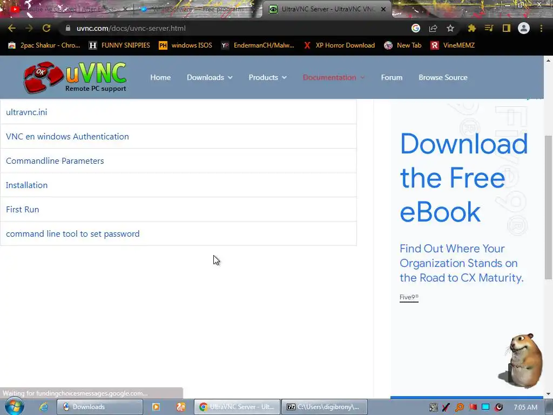Click the Download the Free eBook ad

coord(463,177)
